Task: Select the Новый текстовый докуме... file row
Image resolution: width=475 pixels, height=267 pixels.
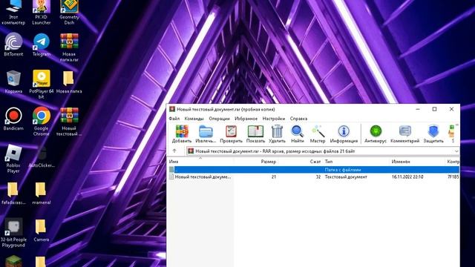Action: point(313,177)
